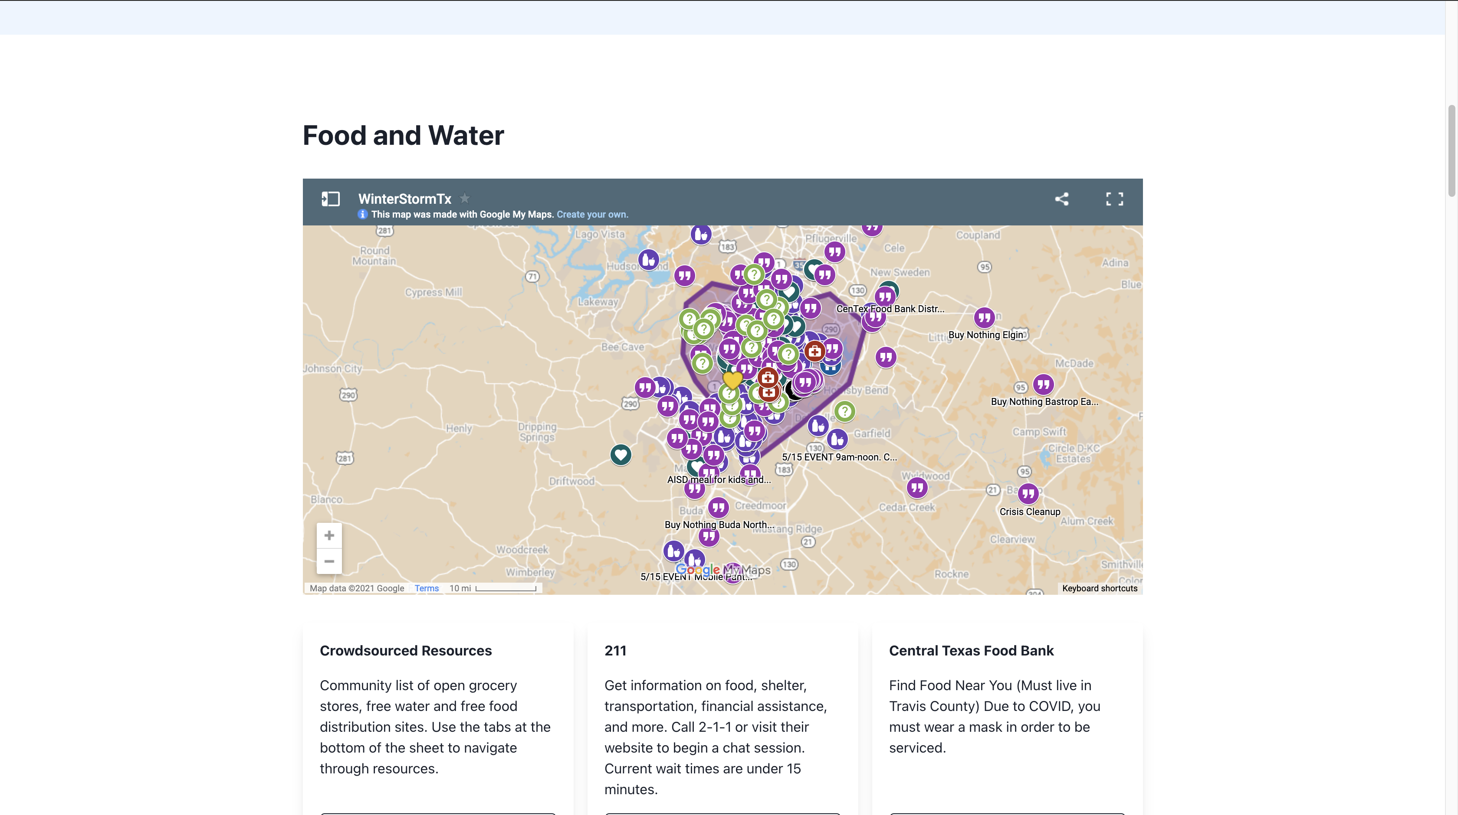
Task: Select the purple quote marker left of Bee Cave cluster
Action: coord(645,388)
